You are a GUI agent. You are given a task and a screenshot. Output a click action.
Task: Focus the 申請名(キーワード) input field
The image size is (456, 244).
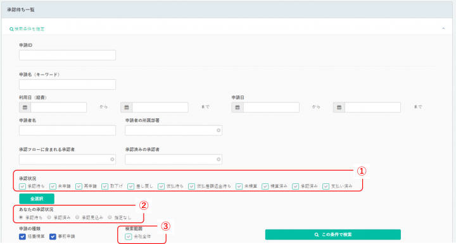point(68,85)
